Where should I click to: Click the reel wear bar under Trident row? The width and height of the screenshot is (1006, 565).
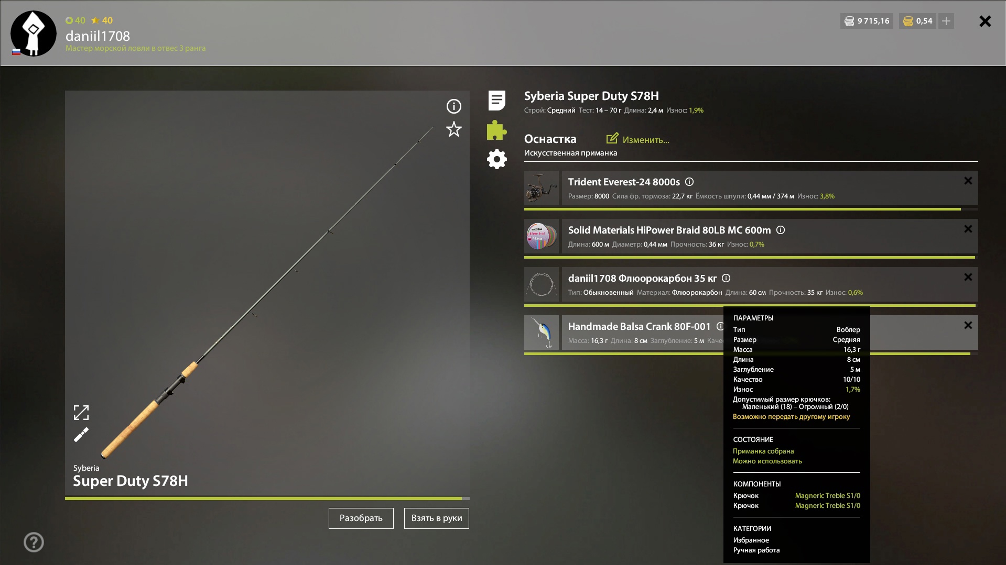[x=751, y=209]
